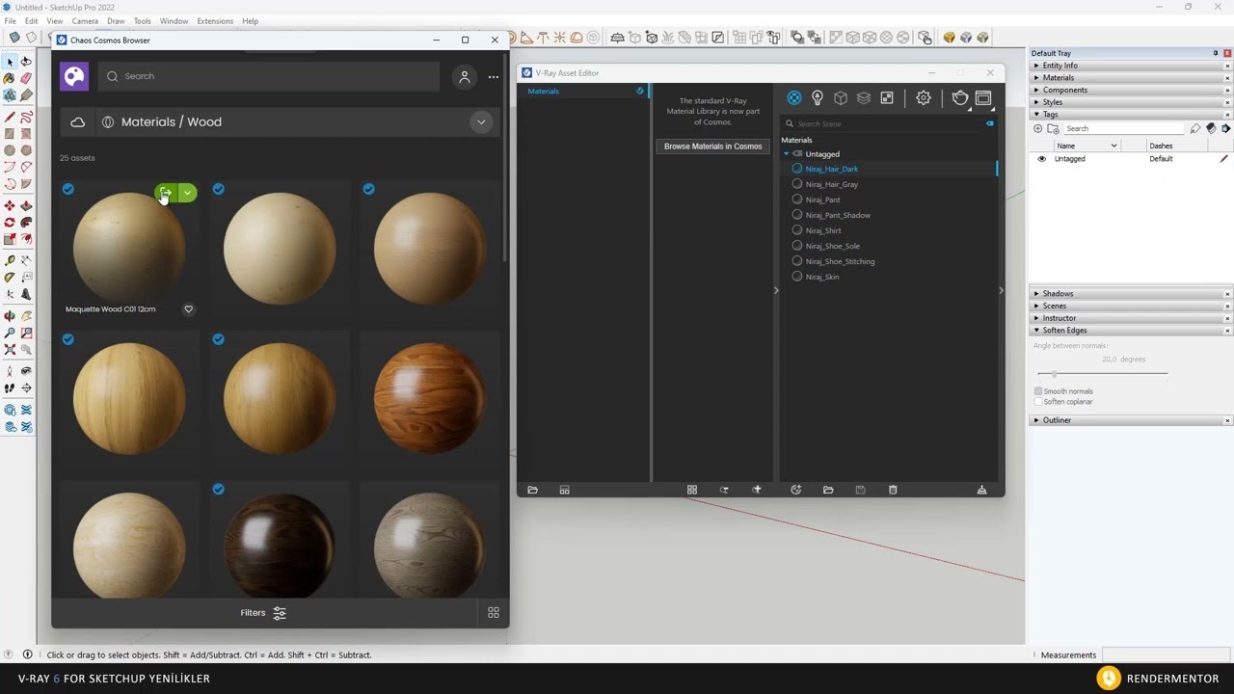Click Browse Materials in Cosmos button
Viewport: 1234px width, 694px height.
click(x=713, y=147)
